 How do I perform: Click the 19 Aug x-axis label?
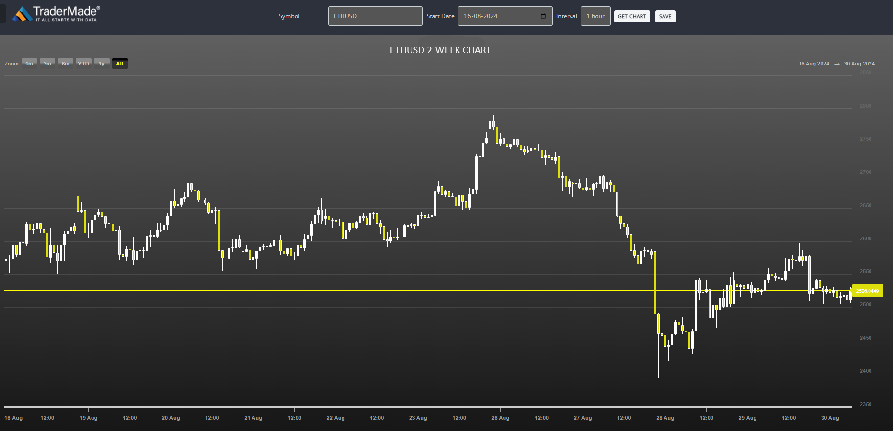tap(89, 418)
